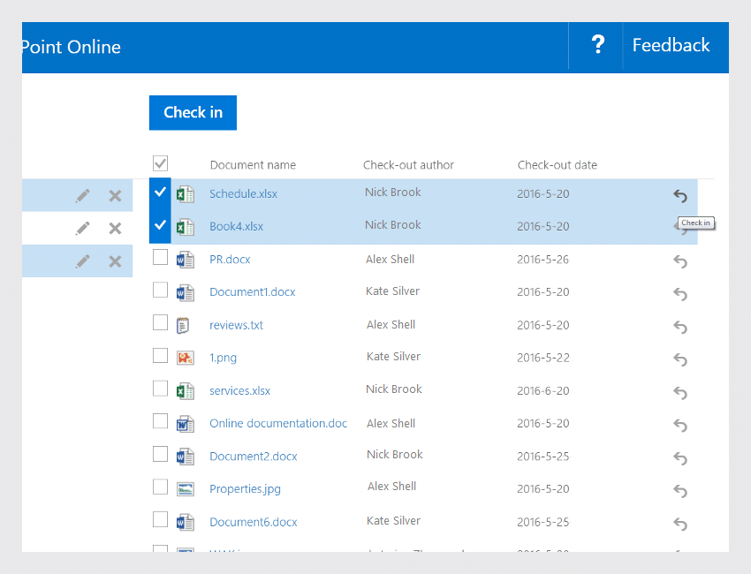Click the Word file icon for Document1.docx

[x=186, y=292]
